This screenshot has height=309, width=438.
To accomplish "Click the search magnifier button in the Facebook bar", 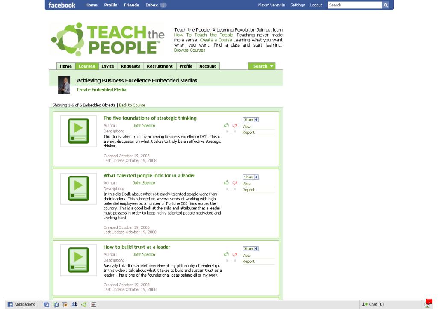I will (385, 5).
